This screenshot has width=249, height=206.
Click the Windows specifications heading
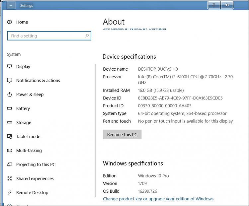pos(133,163)
